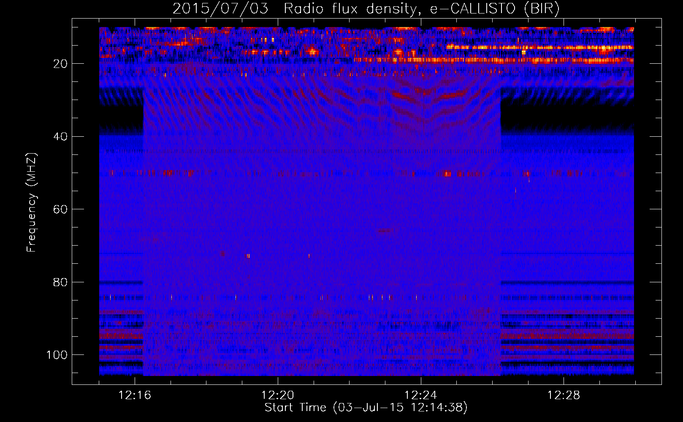The height and width of the screenshot is (422, 683).
Task: Click the 100 MHz frequency tick label
Action: coord(57,355)
